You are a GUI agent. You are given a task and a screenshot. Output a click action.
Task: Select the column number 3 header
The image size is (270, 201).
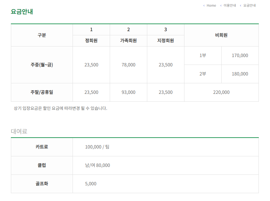(166, 30)
